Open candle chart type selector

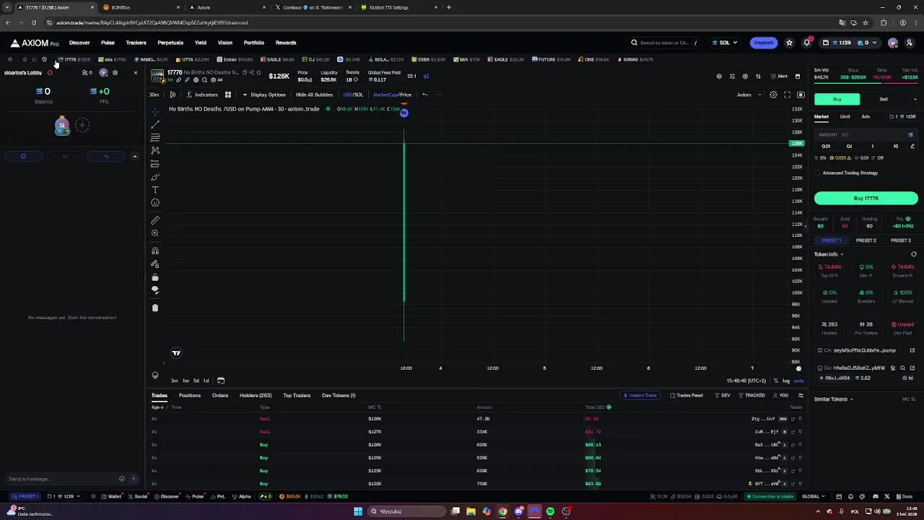coord(173,95)
